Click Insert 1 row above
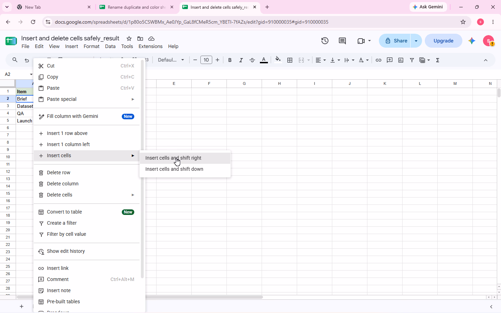The height and width of the screenshot is (313, 501). pos(87,133)
